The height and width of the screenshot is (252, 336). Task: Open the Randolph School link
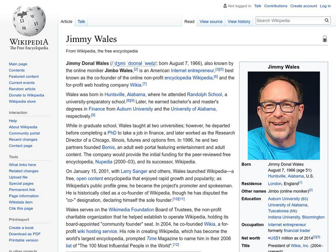[x=205, y=94]
